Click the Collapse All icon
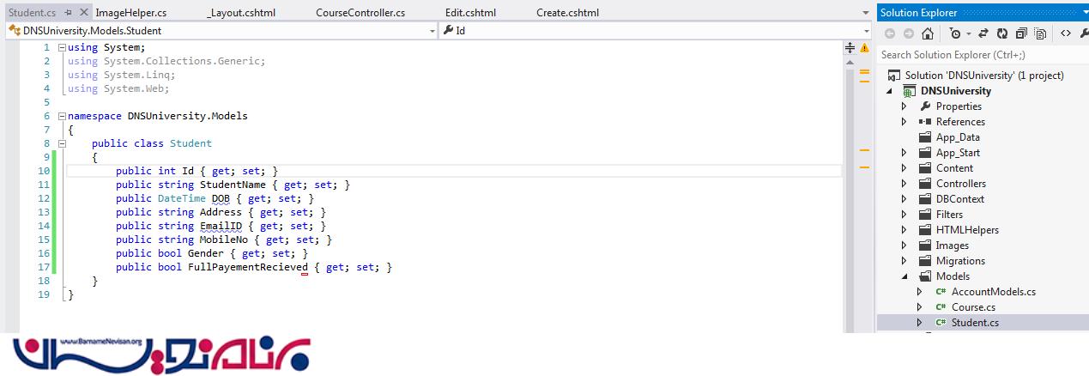 pyautogui.click(x=1021, y=33)
